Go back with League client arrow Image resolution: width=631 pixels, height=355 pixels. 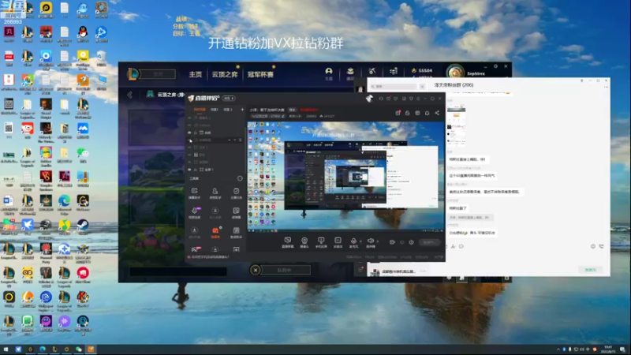pos(130,95)
